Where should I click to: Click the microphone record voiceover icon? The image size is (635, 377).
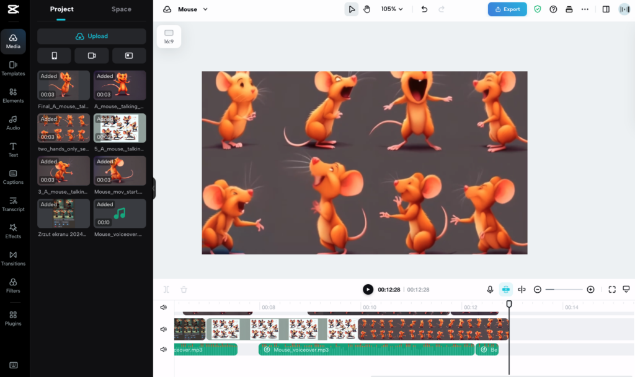point(490,289)
